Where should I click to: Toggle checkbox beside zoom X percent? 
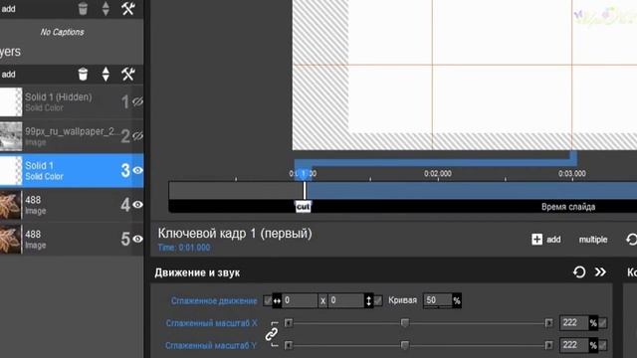point(603,323)
